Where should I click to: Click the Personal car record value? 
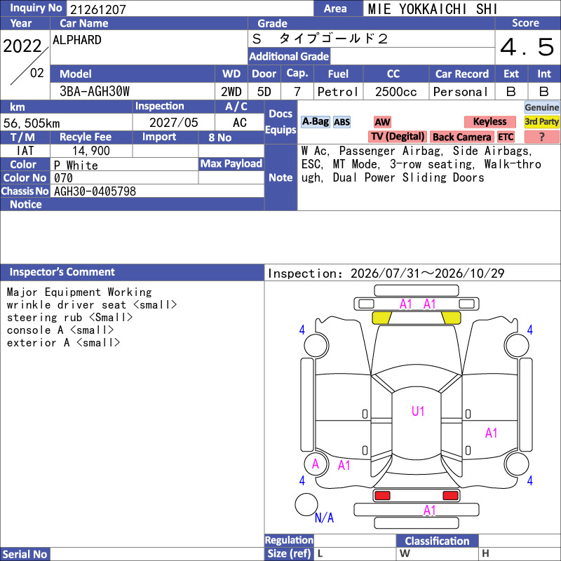pos(461,92)
